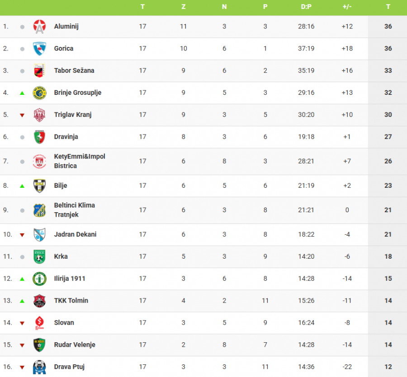Click the Aluminij club crest
The image size is (407, 377).
pos(39,27)
